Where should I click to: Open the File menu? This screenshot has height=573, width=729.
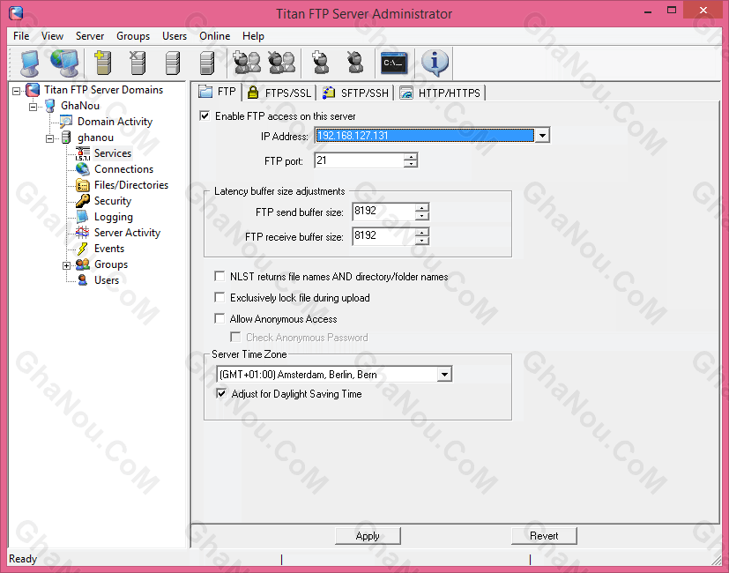(x=21, y=36)
